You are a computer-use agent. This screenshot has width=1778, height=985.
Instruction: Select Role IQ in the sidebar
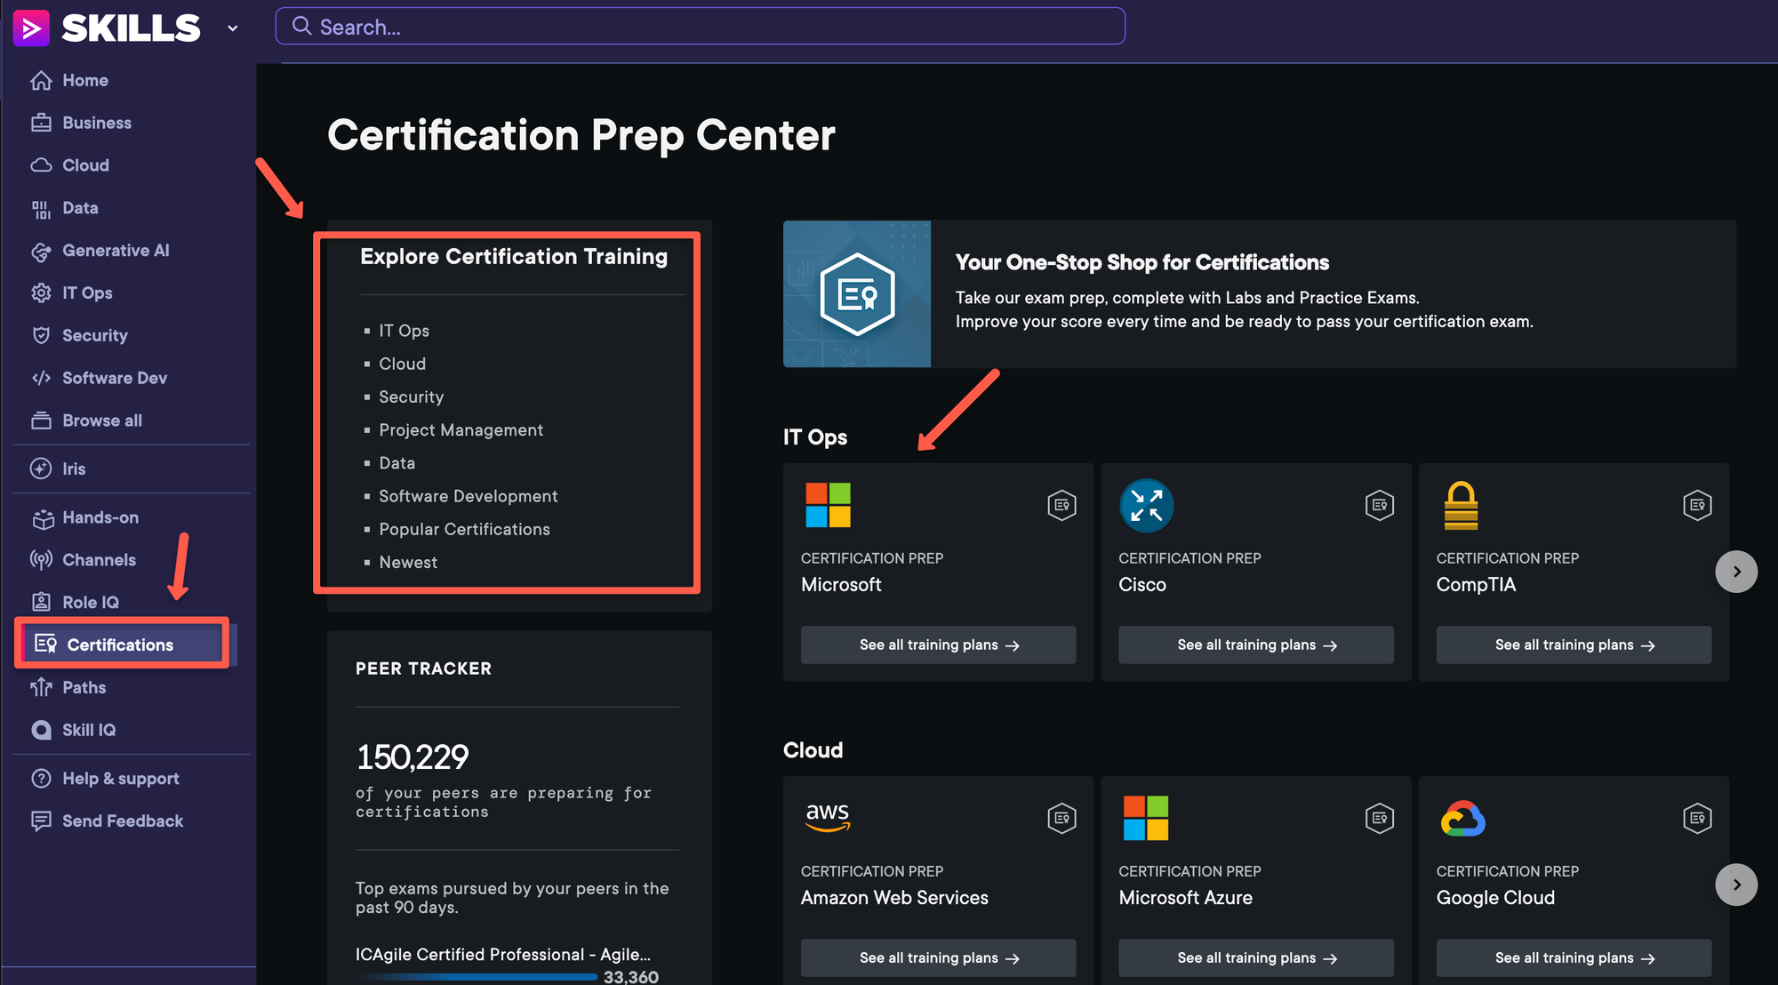pyautogui.click(x=90, y=602)
